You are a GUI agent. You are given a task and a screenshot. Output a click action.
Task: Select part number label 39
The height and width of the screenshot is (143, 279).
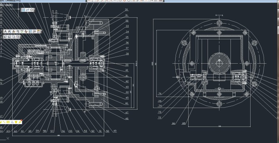[x=127, y=65]
